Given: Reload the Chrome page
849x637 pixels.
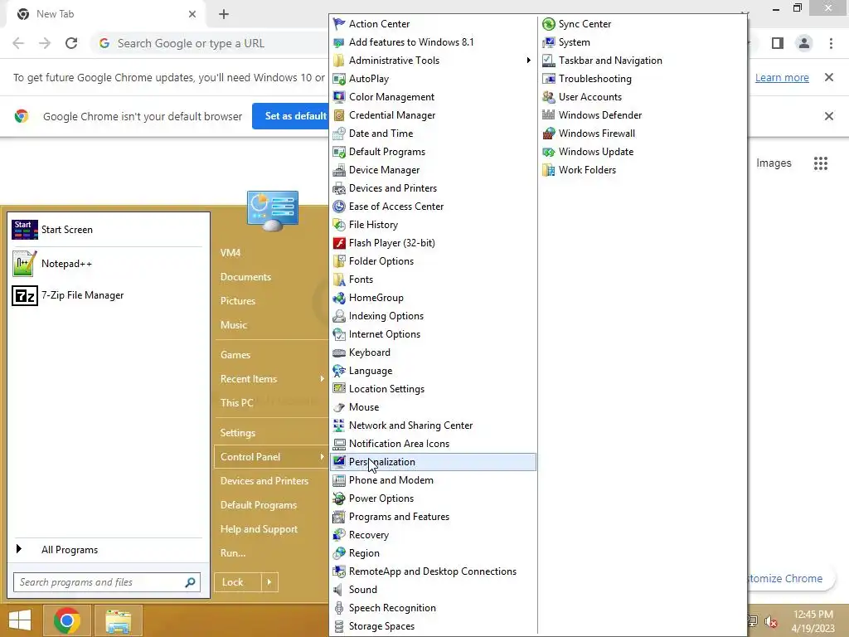Looking at the screenshot, I should 71,43.
